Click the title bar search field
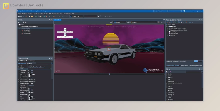 pos(175,11)
